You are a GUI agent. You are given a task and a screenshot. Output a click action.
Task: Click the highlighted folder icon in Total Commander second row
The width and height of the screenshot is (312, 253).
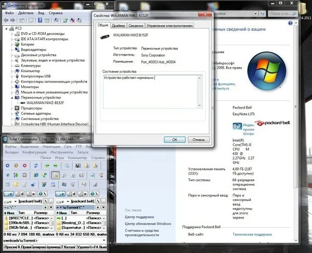click(56, 175)
